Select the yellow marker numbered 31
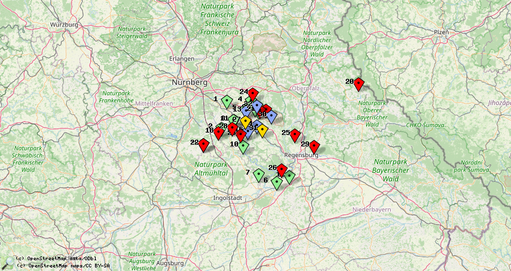 262,130
